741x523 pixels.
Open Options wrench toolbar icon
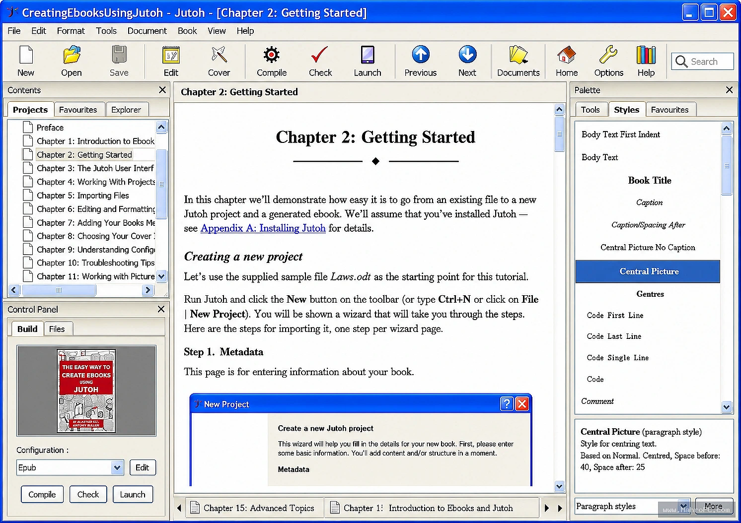pyautogui.click(x=608, y=55)
